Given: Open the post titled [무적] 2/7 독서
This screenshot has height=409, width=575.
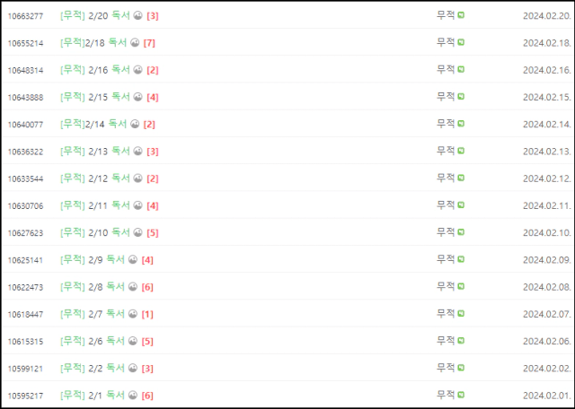Looking at the screenshot, I should (93, 314).
